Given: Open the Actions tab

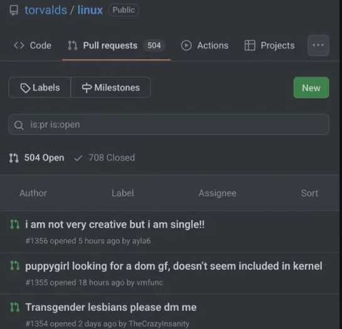Looking at the screenshot, I should pyautogui.click(x=205, y=45).
